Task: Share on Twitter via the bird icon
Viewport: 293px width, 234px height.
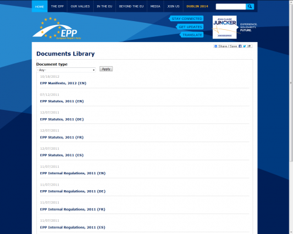Action: 244,46
